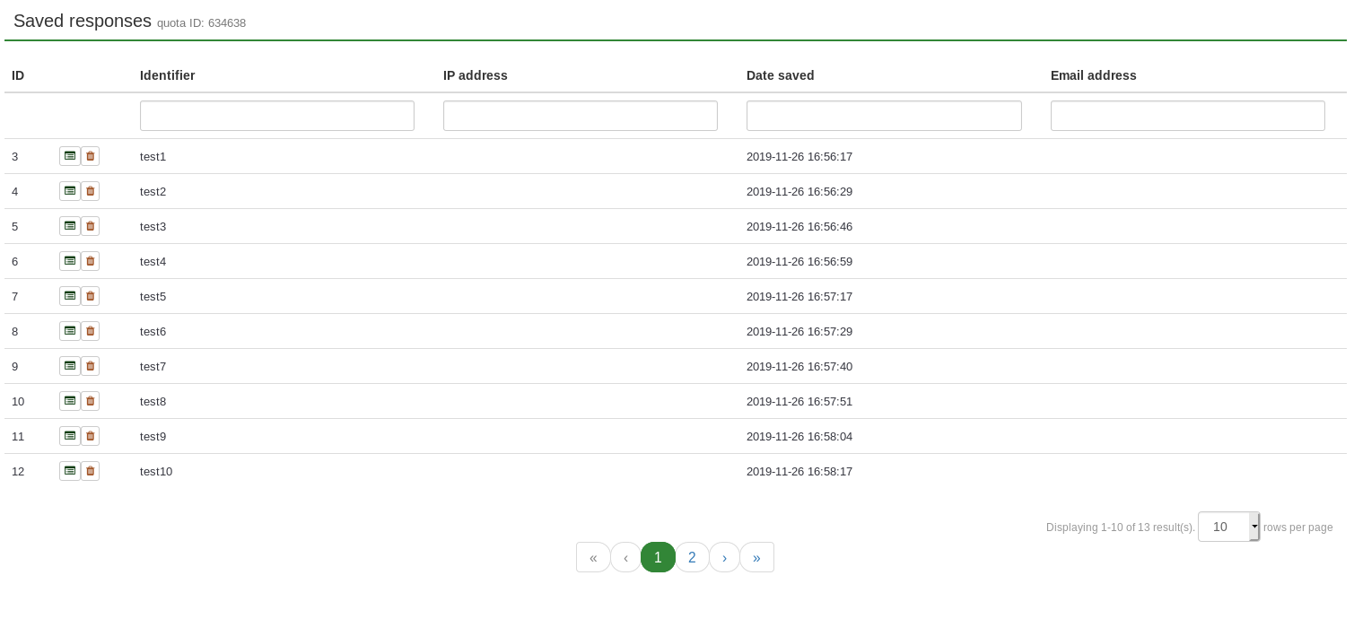This screenshot has height=619, width=1354.
Task: Sort by the ID column header
Action: click(18, 75)
